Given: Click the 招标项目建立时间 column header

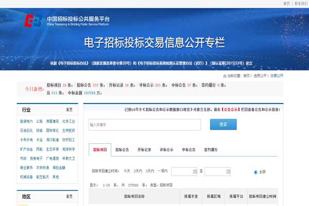Looking at the screenshot, I should click(x=263, y=196).
